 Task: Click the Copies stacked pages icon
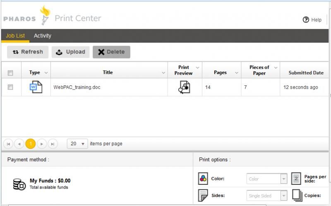[297, 195]
